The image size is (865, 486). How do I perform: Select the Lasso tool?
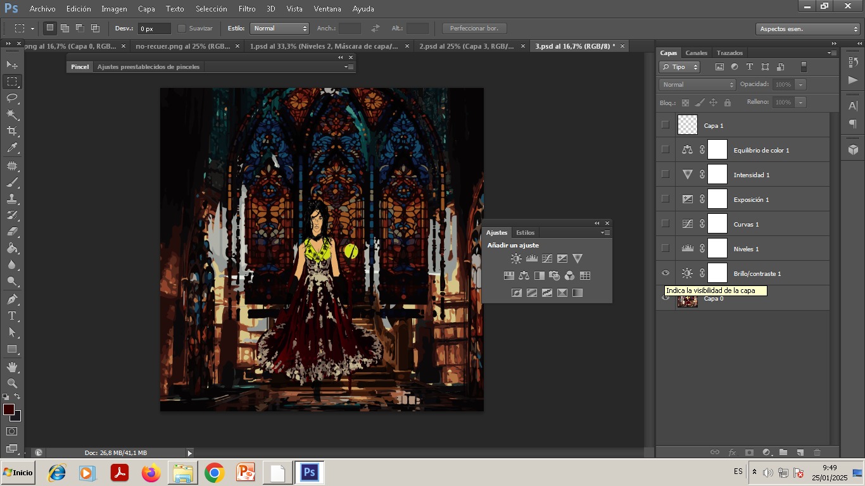[12, 98]
